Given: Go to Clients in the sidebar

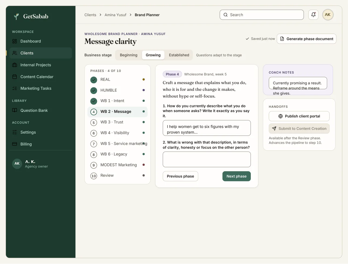Looking at the screenshot, I should click(x=41, y=53).
